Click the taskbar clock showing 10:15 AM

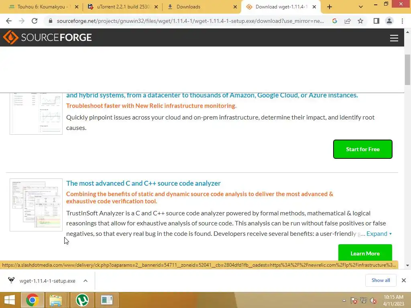393,300
